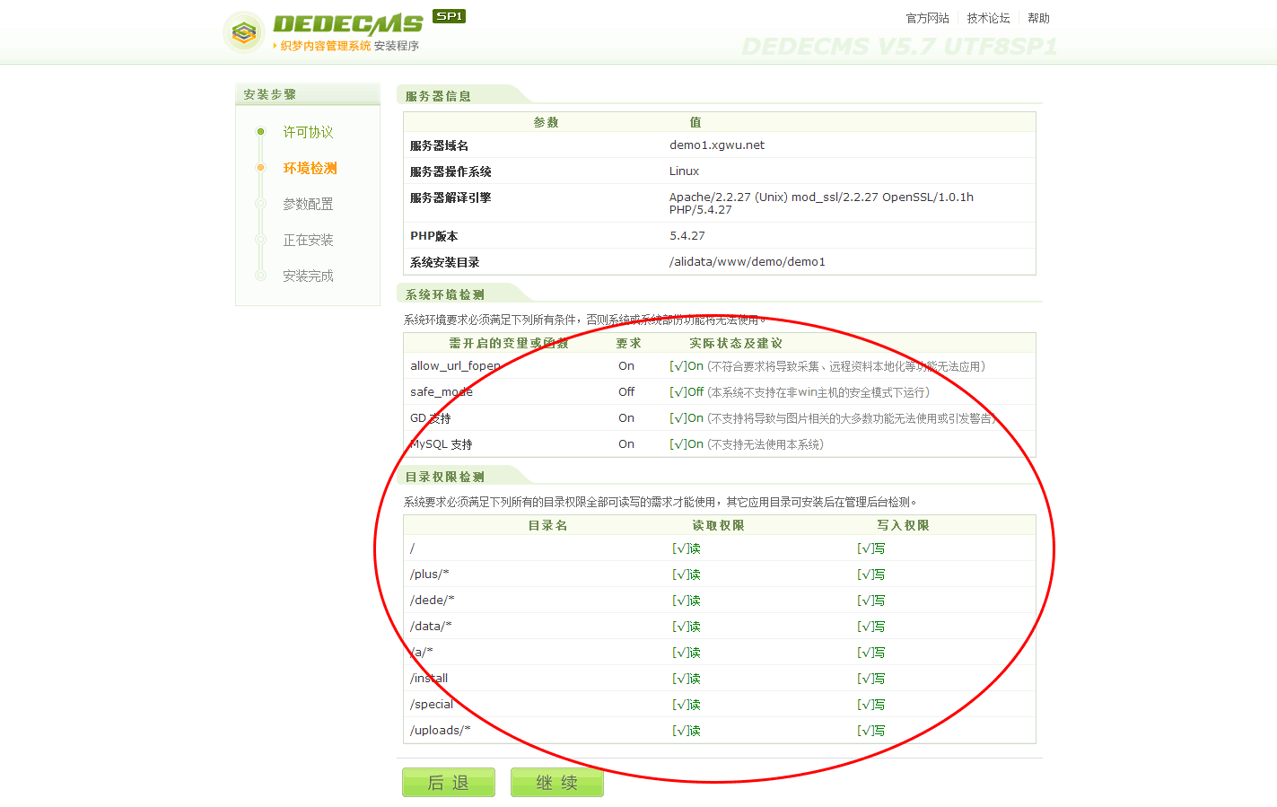1277x807 pixels.
Task: Click the read permission for /plus/*
Action: coord(687,574)
